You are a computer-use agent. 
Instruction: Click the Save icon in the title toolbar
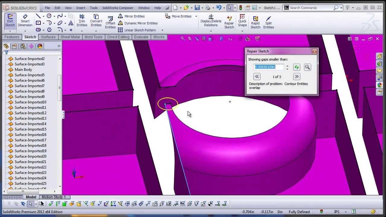tap(197, 8)
